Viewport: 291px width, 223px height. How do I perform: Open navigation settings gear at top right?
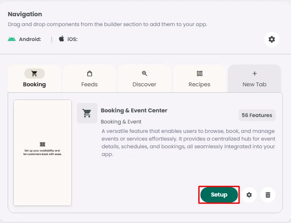(x=272, y=39)
